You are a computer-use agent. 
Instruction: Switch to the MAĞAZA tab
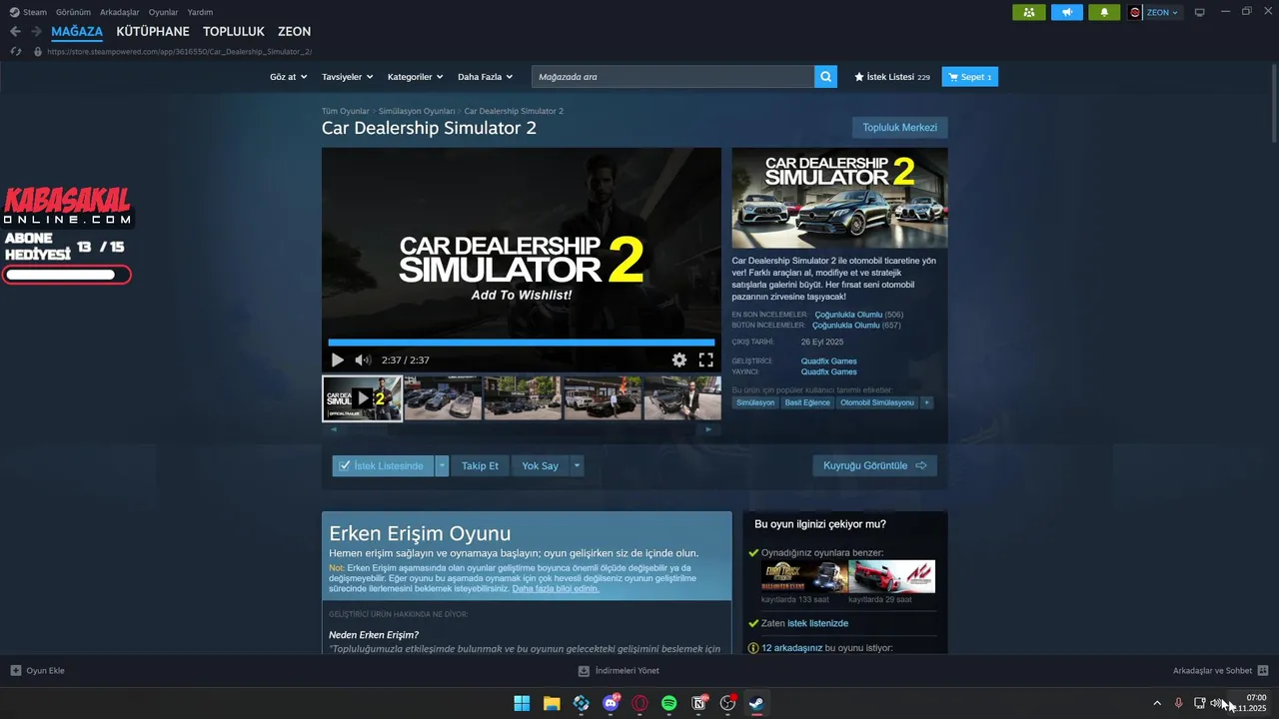[x=77, y=32]
